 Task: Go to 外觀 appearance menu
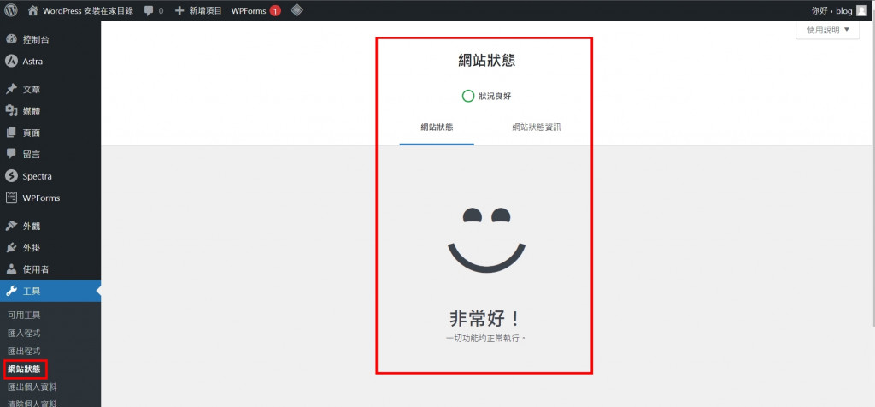coord(32,226)
